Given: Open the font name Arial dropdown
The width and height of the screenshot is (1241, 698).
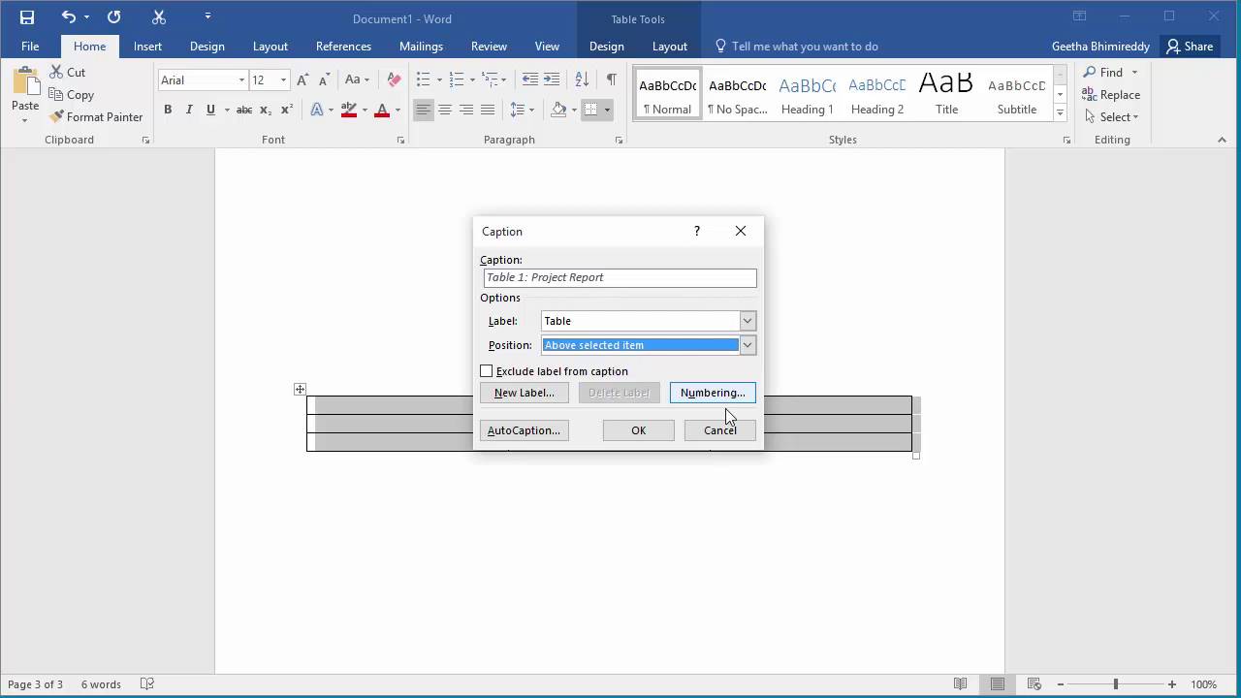Looking at the screenshot, I should point(241,80).
